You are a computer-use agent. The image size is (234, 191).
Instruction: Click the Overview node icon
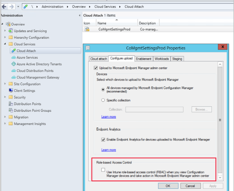[x=8, y=24]
